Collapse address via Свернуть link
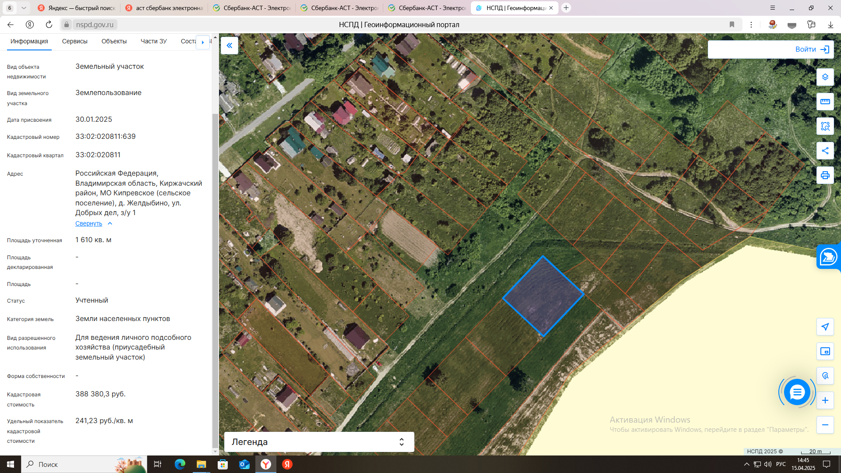Image resolution: width=841 pixels, height=473 pixels. coord(88,223)
